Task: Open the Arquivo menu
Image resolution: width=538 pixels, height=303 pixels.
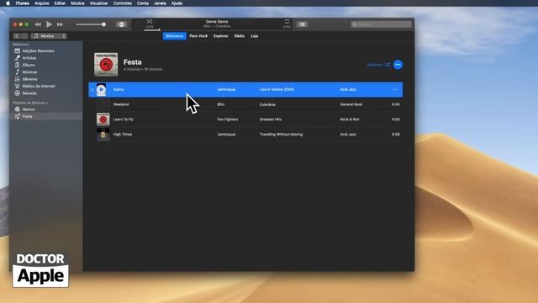Action: coord(42,3)
